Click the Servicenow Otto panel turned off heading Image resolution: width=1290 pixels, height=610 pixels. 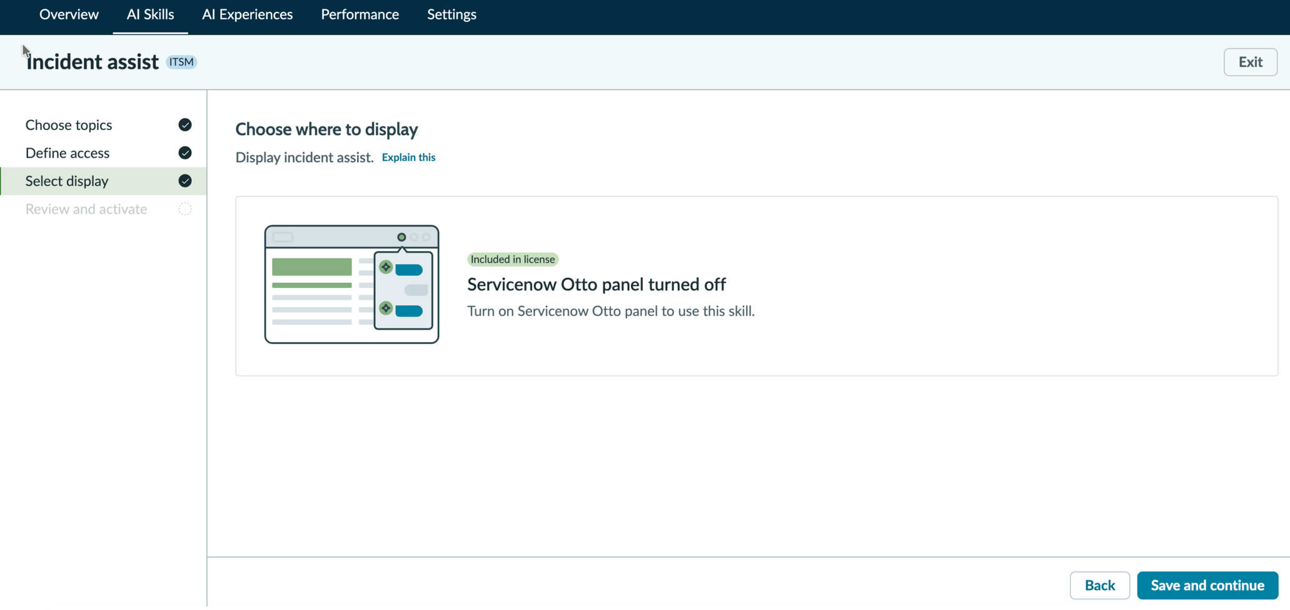pos(597,285)
